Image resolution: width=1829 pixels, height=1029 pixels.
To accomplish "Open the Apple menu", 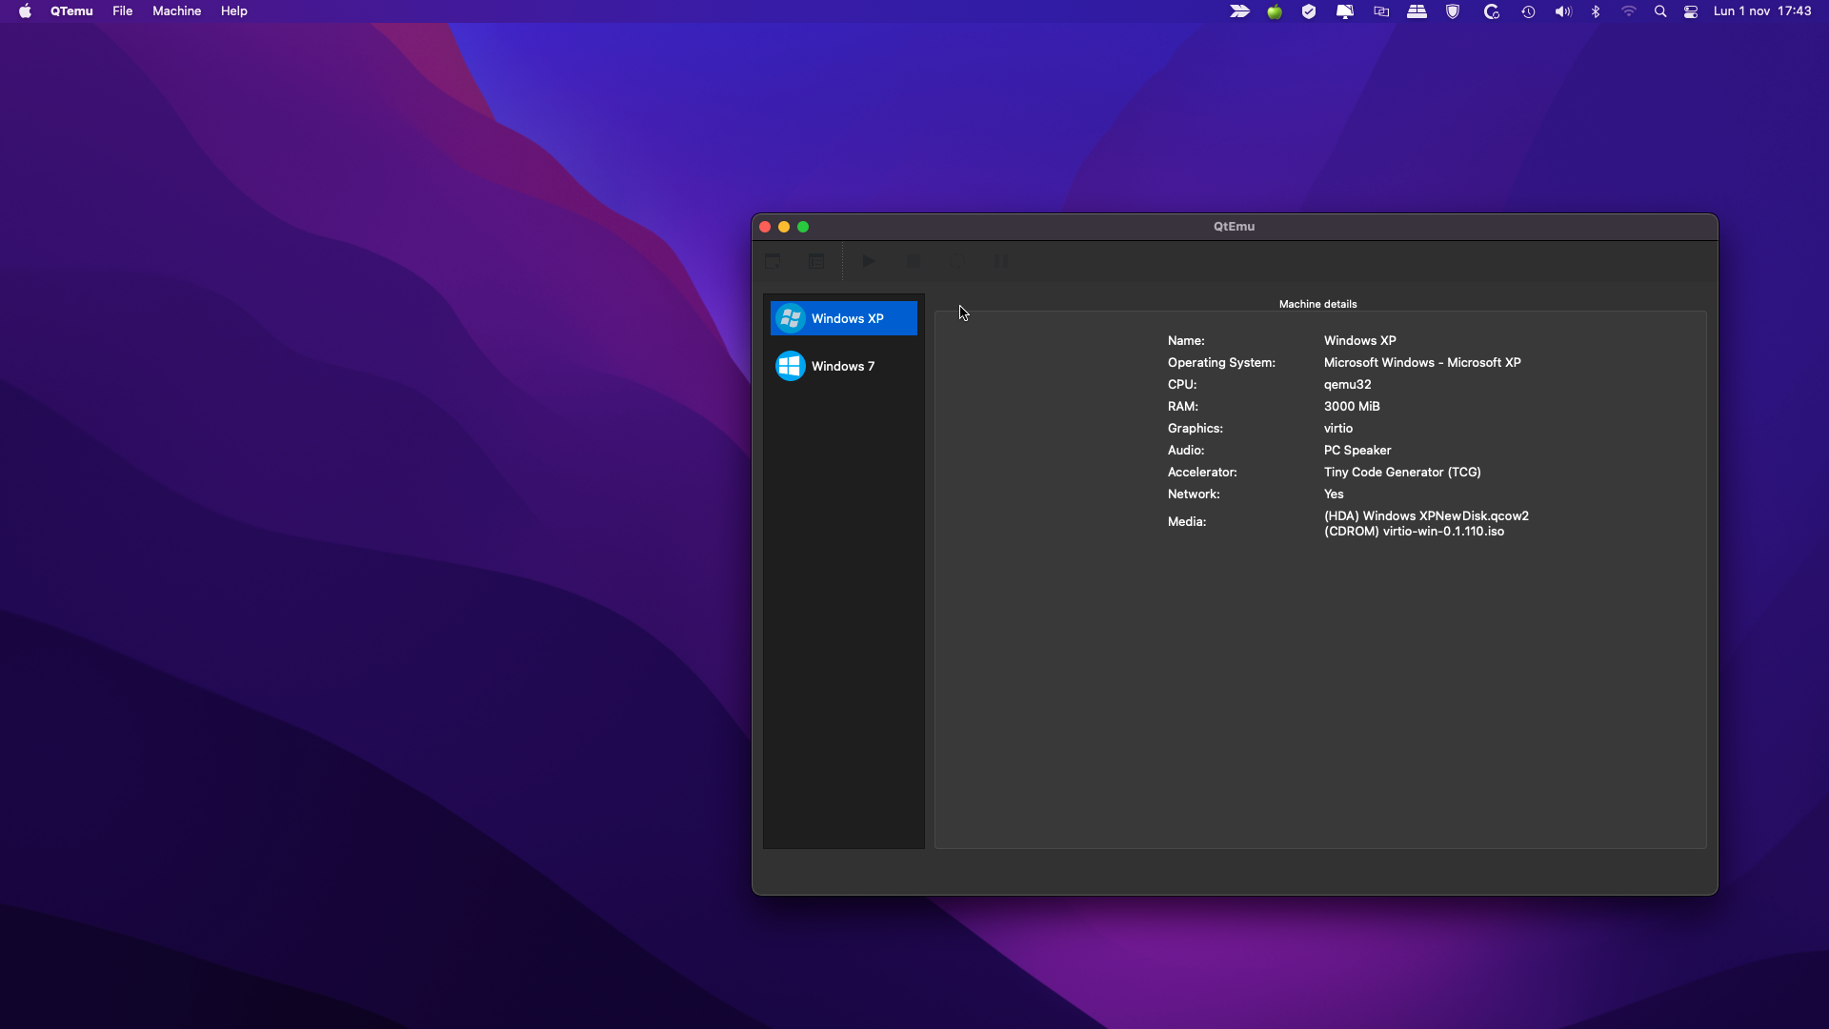I will click(x=25, y=11).
